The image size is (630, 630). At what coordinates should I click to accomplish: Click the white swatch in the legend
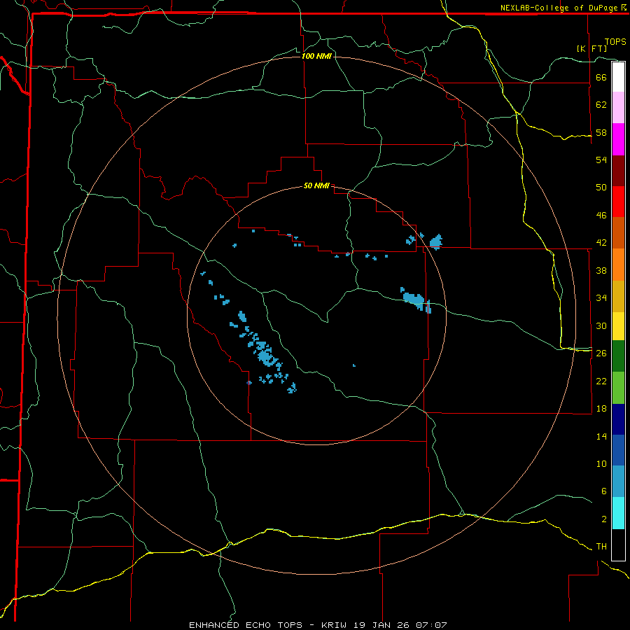(618, 77)
